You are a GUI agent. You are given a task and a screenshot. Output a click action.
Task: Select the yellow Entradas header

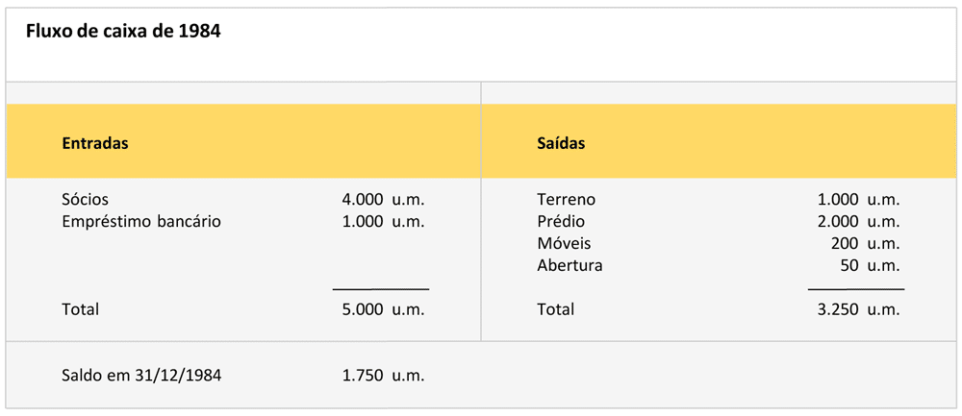[95, 143]
